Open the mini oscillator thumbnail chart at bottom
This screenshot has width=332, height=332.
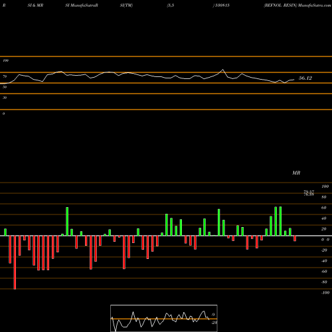point(164,318)
